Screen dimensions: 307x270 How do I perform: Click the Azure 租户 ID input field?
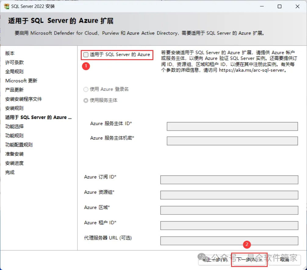click(229, 225)
